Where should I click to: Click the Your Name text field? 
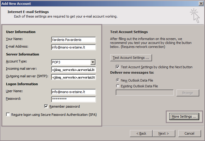73,40
